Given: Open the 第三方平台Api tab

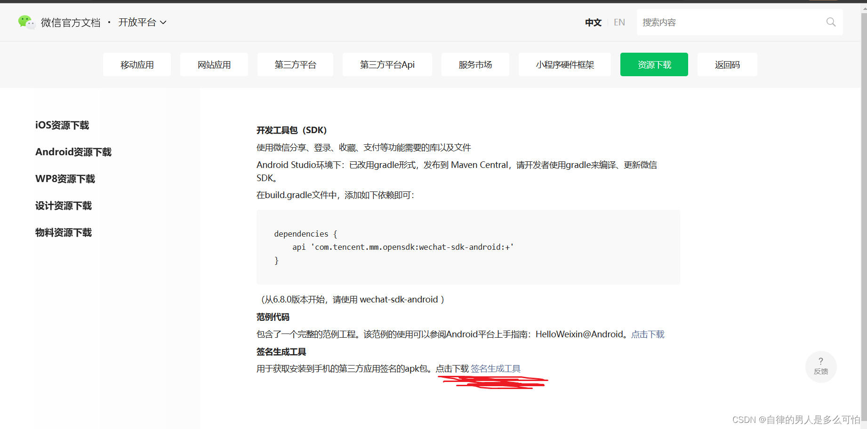Looking at the screenshot, I should 387,64.
